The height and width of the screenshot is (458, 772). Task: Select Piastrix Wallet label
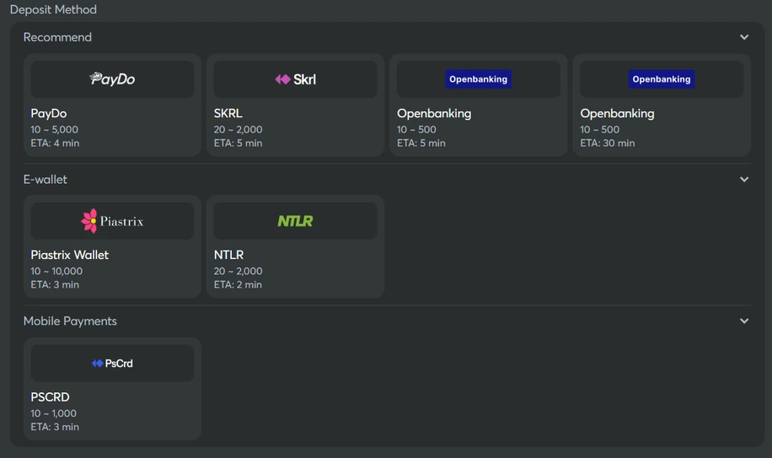[69, 255]
